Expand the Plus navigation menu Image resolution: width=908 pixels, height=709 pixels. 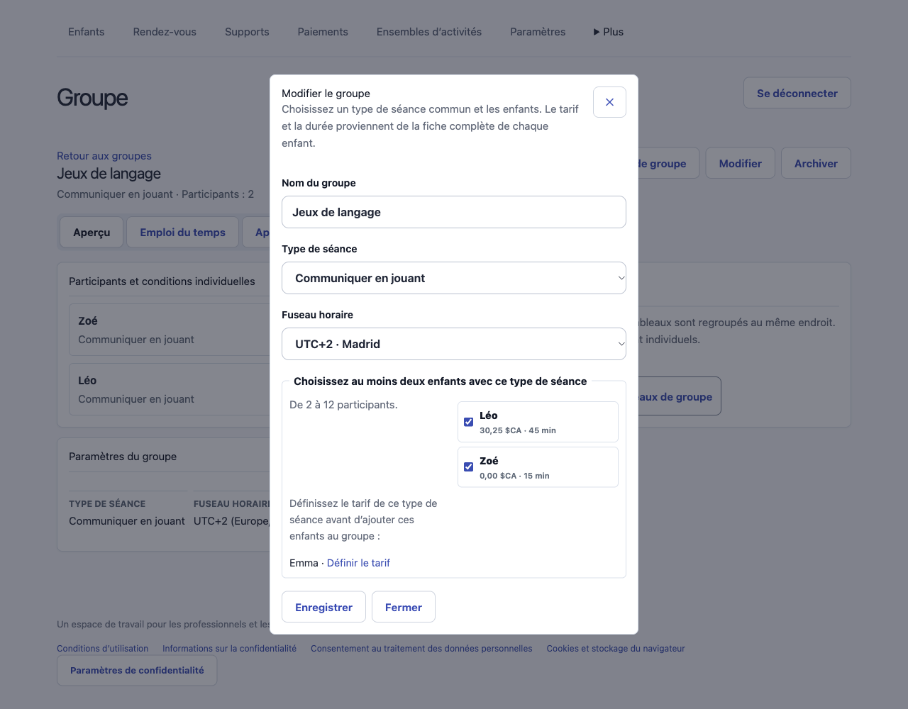[x=609, y=32]
